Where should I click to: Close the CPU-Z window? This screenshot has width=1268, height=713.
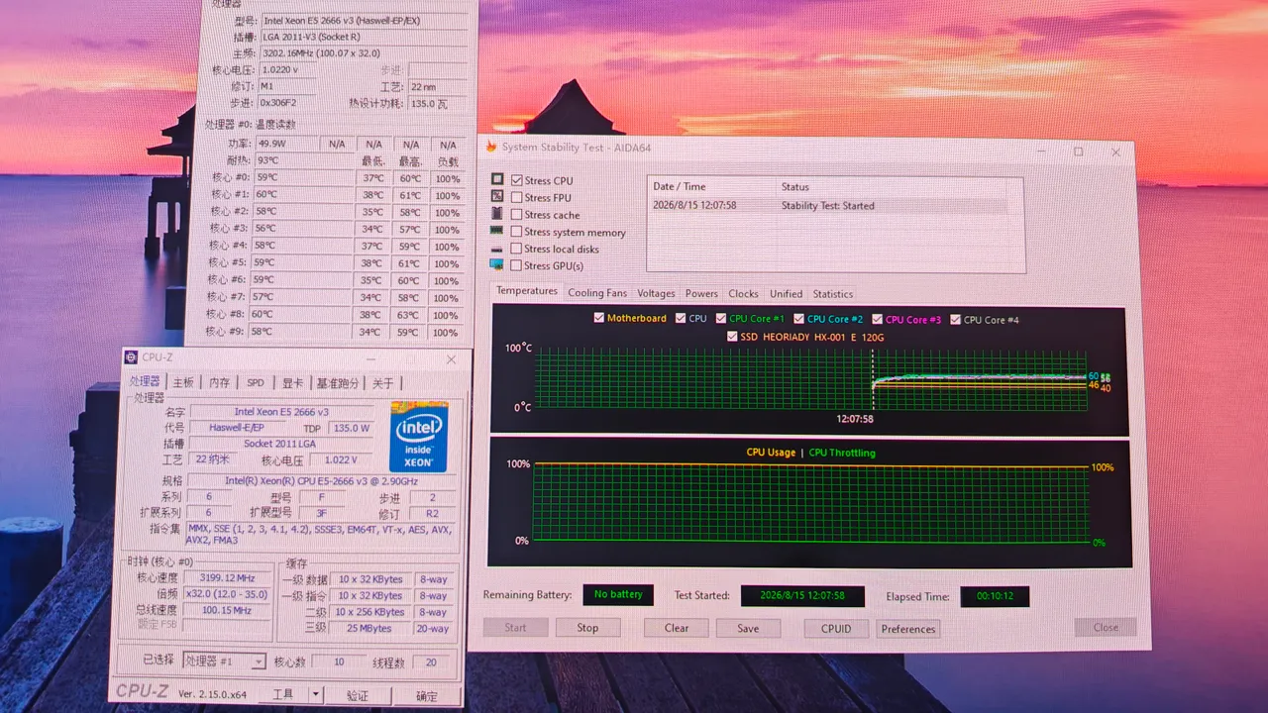451,359
